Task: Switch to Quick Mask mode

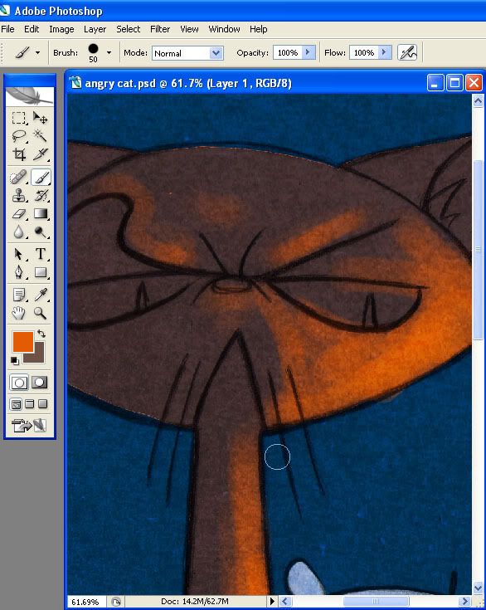Action: (40, 383)
